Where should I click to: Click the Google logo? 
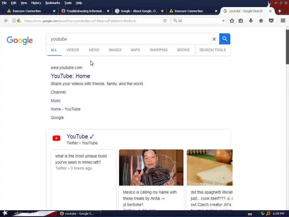point(20,40)
